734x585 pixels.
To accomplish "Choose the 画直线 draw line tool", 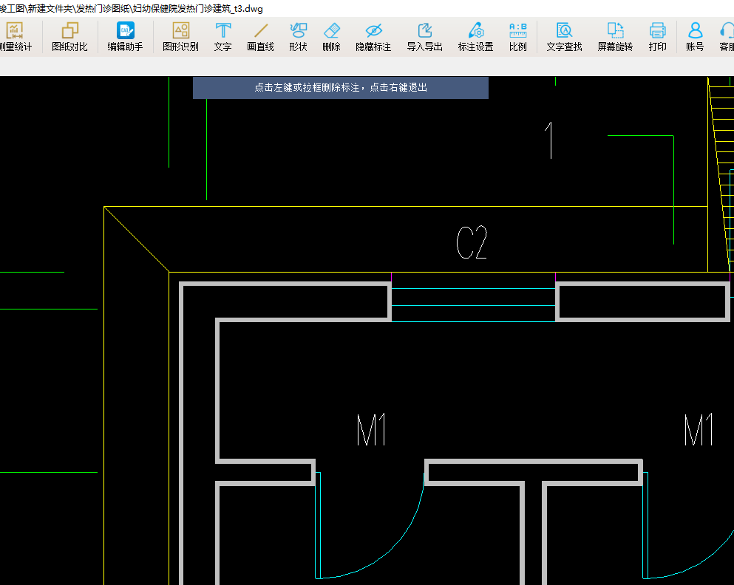I will coord(260,37).
